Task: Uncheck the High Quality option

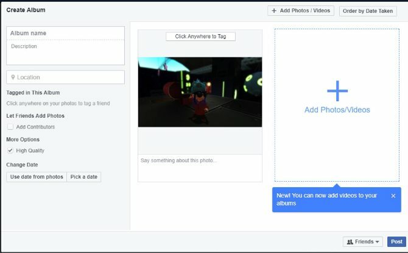Action: tap(10, 151)
